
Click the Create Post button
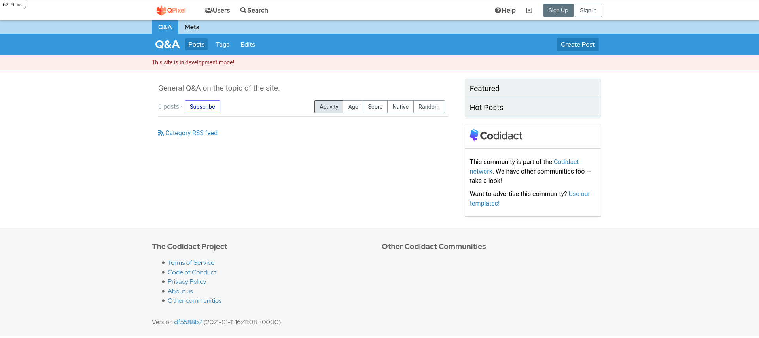[x=577, y=44]
